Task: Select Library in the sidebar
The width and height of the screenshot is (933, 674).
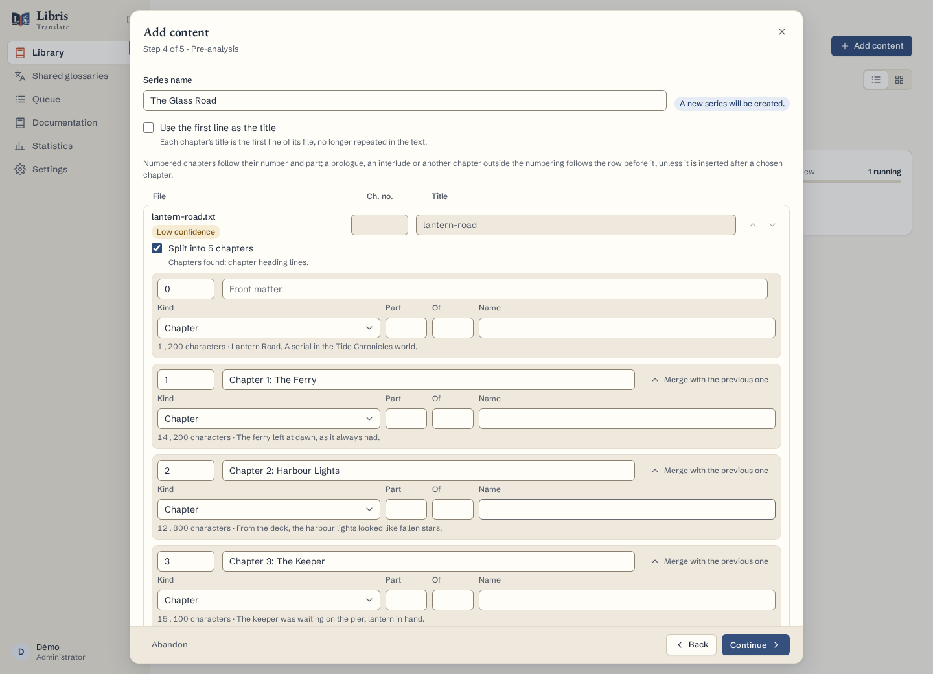Action: click(68, 52)
